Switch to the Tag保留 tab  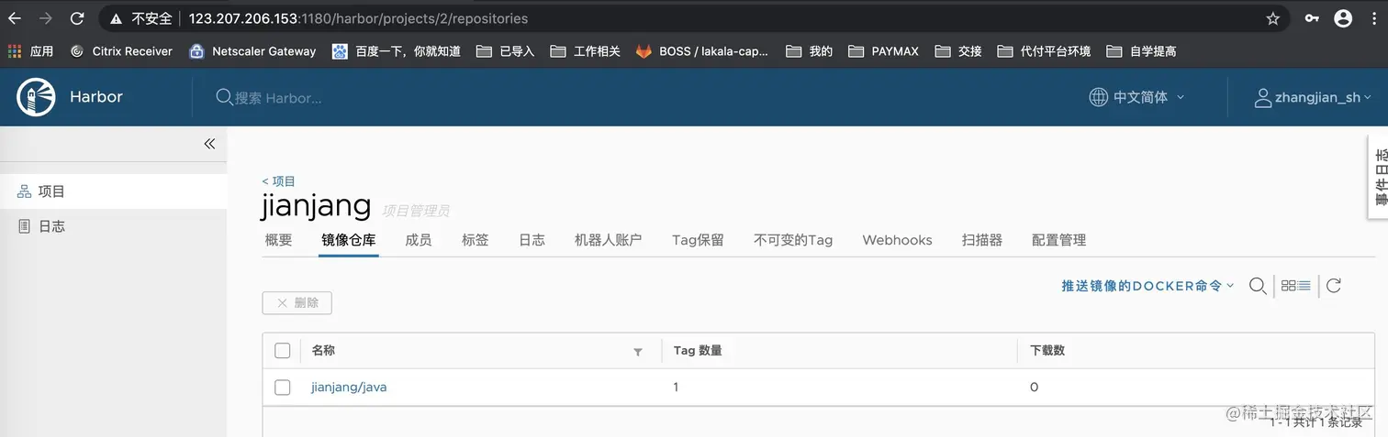[x=698, y=240]
